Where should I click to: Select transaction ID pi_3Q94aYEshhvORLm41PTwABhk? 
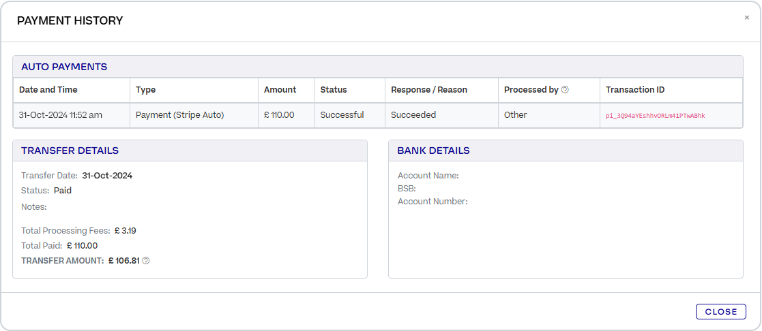(655, 116)
